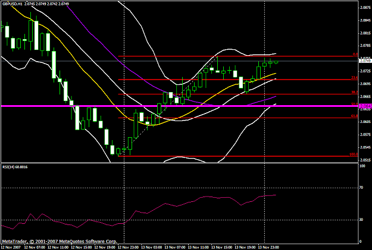372x250 pixels.
Task: Click price axis value 2.0815
Action: [x=365, y=33]
